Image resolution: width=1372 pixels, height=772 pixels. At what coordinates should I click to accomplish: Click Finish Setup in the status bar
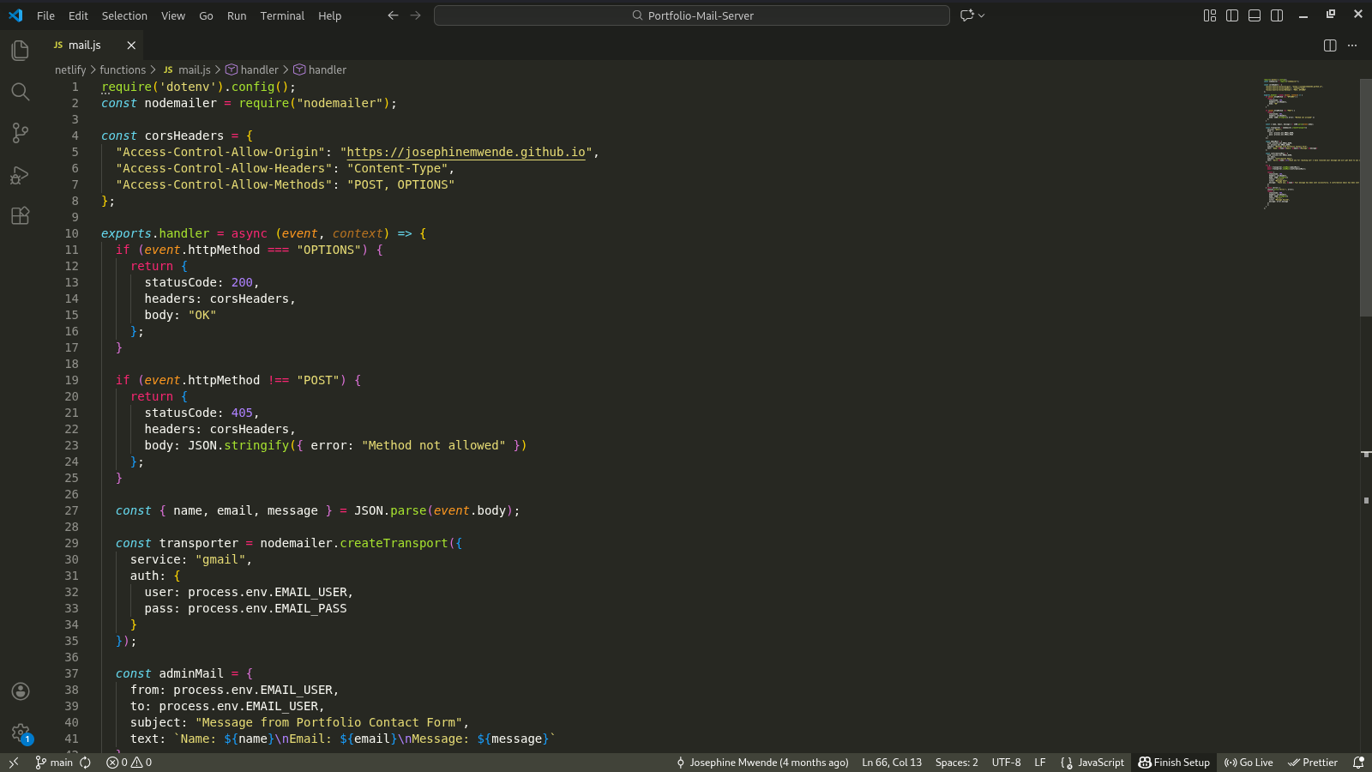click(1173, 762)
